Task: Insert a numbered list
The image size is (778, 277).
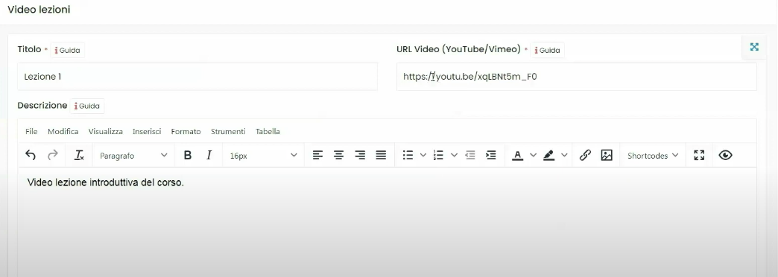Action: (438, 156)
